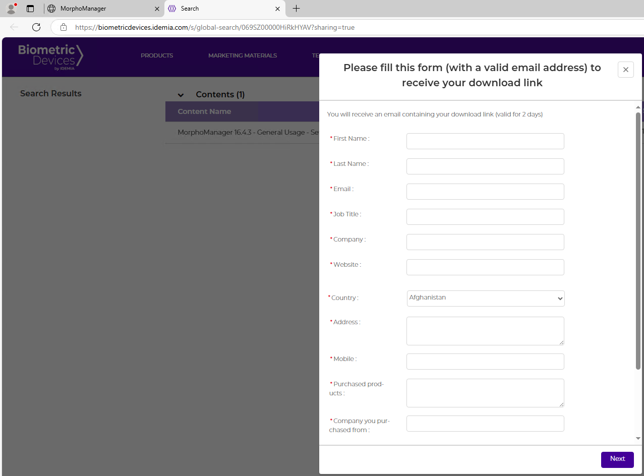Viewport: 644px width, 476px height.
Task: Switch to the MorphoManager tab
Action: [x=103, y=9]
